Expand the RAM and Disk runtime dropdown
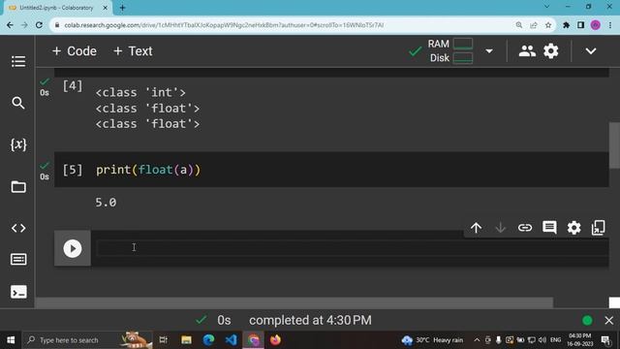Screen dimensions: 620x349 (x=489, y=51)
